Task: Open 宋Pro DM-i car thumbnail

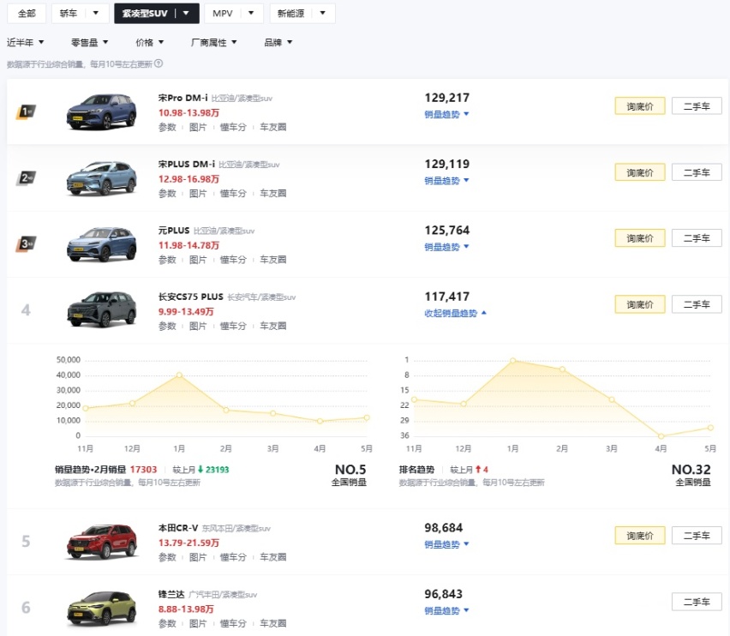Action: (101, 111)
